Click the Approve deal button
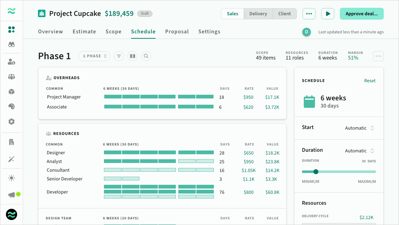The width and height of the screenshot is (399, 225). (x=361, y=14)
